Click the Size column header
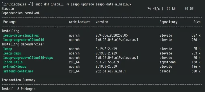Viewport: 205px width, 92px height. pyautogui.click(x=197, y=22)
